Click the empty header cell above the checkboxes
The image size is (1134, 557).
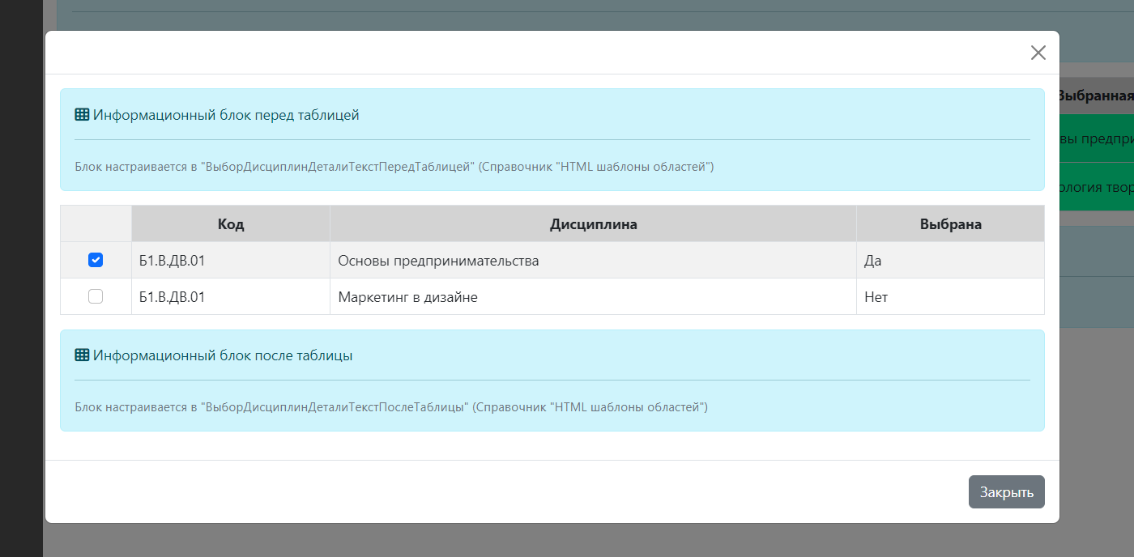click(x=96, y=224)
